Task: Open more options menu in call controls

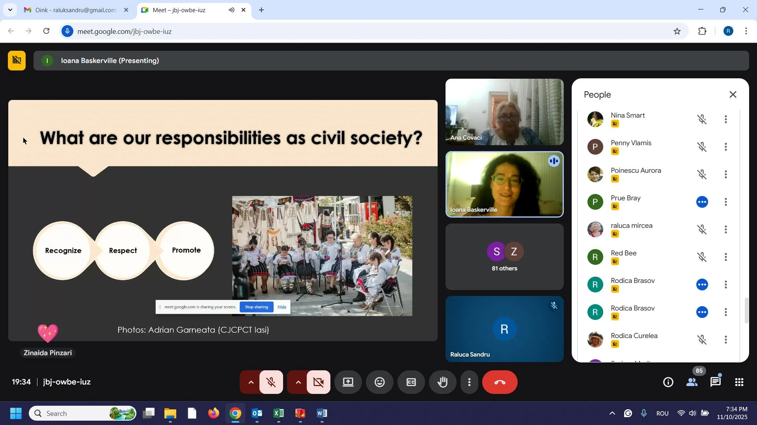Action: (x=469, y=382)
